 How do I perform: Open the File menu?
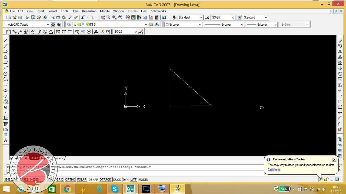[x=12, y=11]
